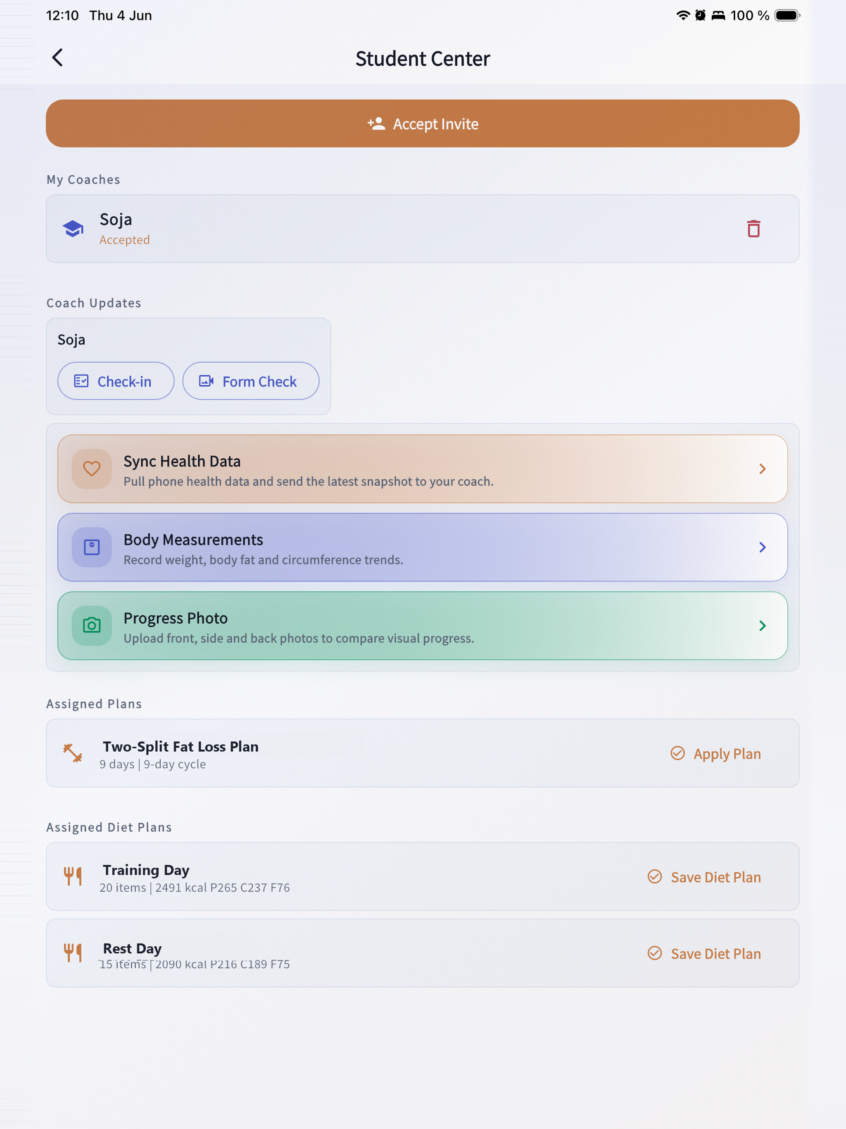
Task: Click the '2491 kcal P265 C237 F76' details
Action: tap(223, 888)
